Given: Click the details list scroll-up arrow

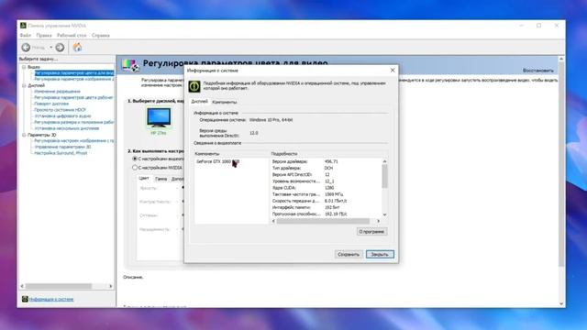Looking at the screenshot, I should 384,161.
